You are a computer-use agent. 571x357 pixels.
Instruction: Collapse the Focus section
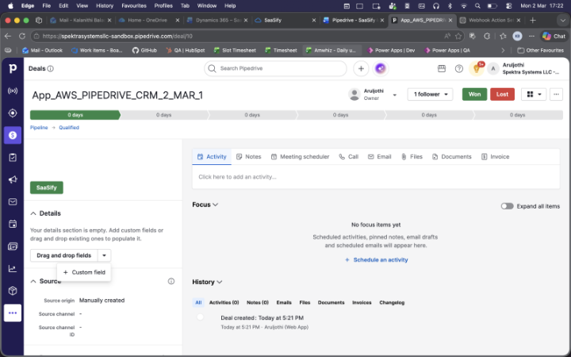coord(215,205)
